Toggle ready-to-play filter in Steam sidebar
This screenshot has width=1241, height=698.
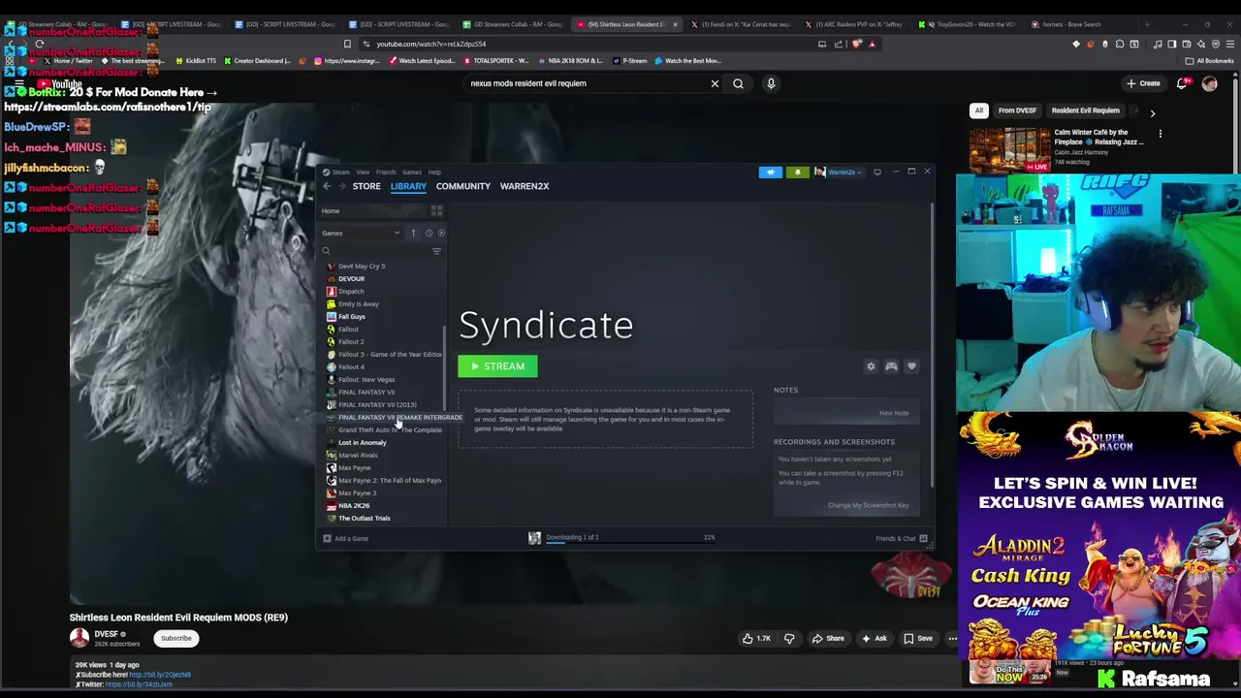point(441,233)
